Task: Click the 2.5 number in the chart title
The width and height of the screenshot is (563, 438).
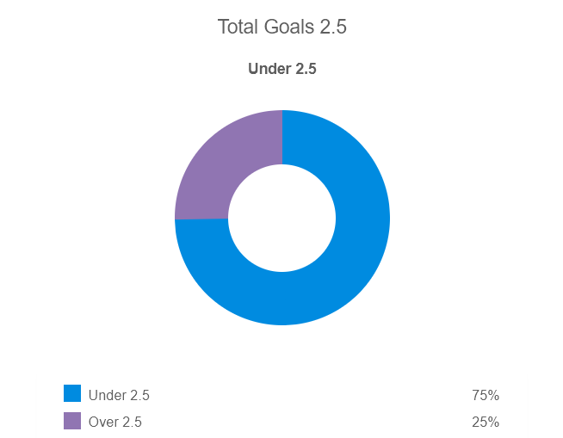Action: pos(333,28)
